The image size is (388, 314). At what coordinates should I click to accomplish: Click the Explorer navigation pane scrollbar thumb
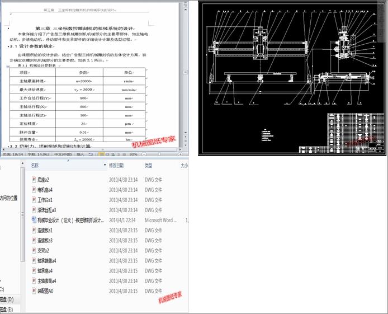click(x=22, y=214)
